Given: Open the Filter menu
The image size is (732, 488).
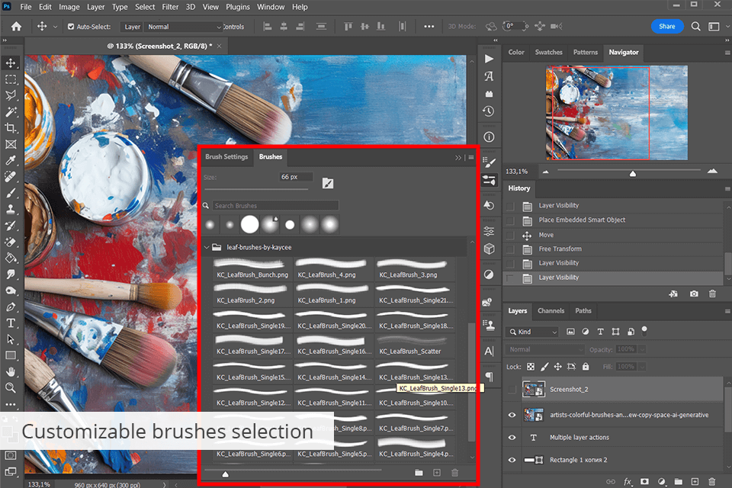Looking at the screenshot, I should point(170,7).
